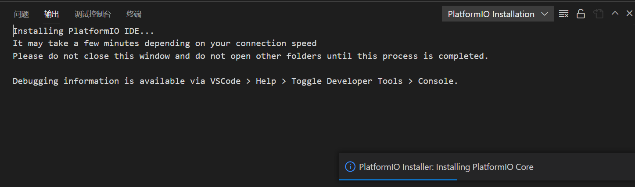This screenshot has width=635, height=187.
Task: Open output log in editor icon
Action: (x=598, y=14)
